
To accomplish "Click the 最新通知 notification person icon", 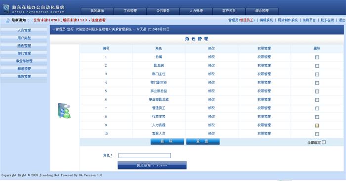I will click(8, 20).
